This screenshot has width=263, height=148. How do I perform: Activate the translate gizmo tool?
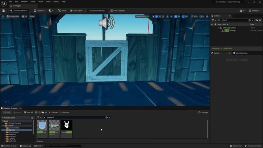[x=157, y=16]
